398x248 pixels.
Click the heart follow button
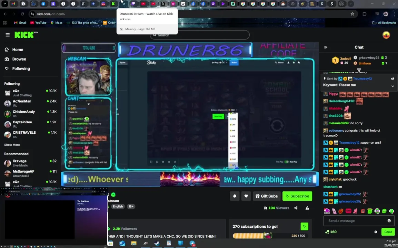click(x=246, y=196)
